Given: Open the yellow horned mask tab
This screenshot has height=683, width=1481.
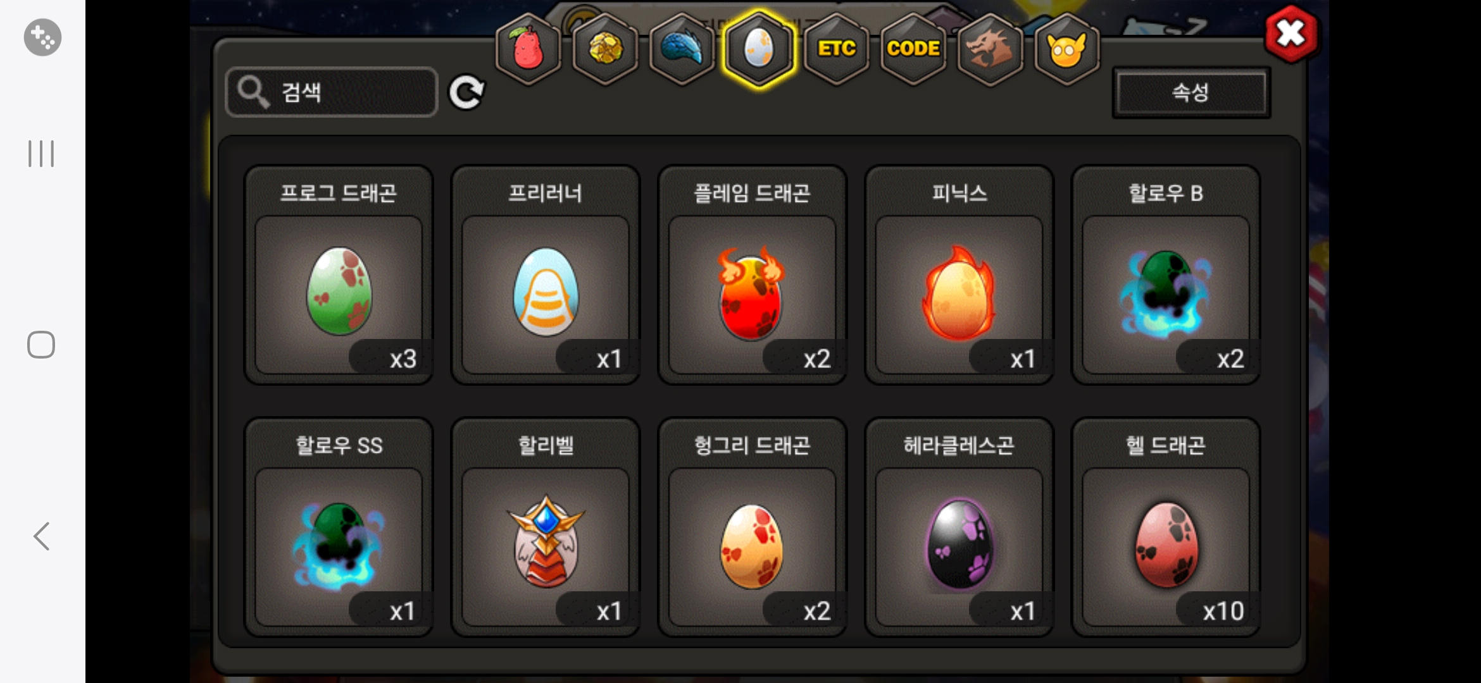Looking at the screenshot, I should 1066,49.
